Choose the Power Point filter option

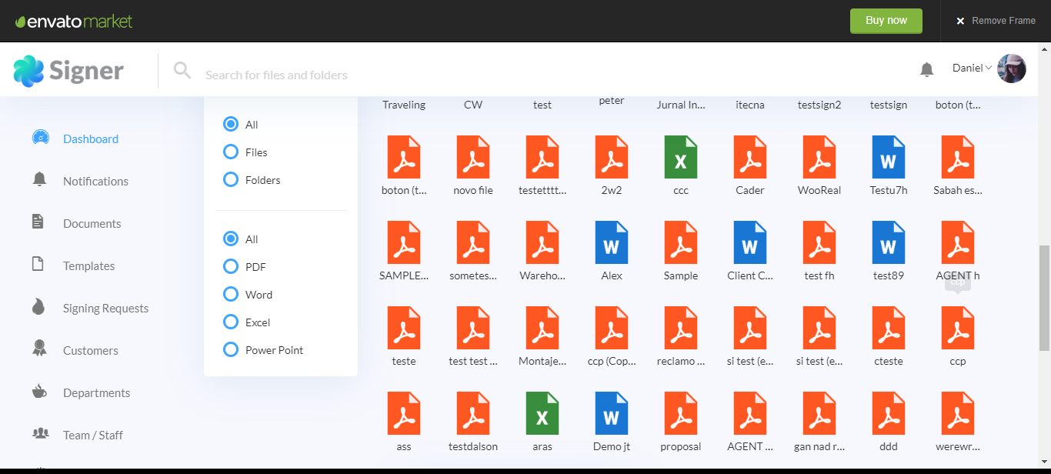point(231,350)
